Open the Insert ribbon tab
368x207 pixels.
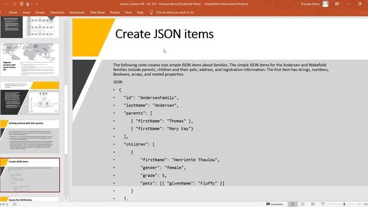point(26,13)
